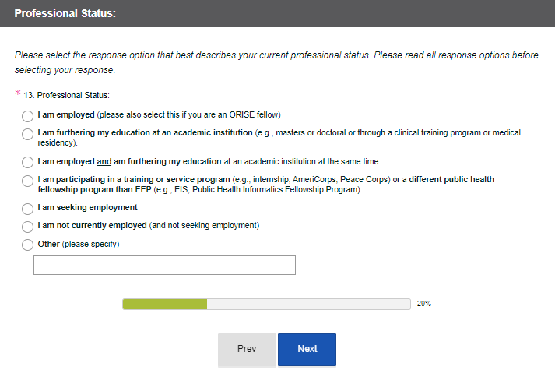Select the "Other (please specify)" radio button
The image size is (555, 380).
[x=27, y=245]
